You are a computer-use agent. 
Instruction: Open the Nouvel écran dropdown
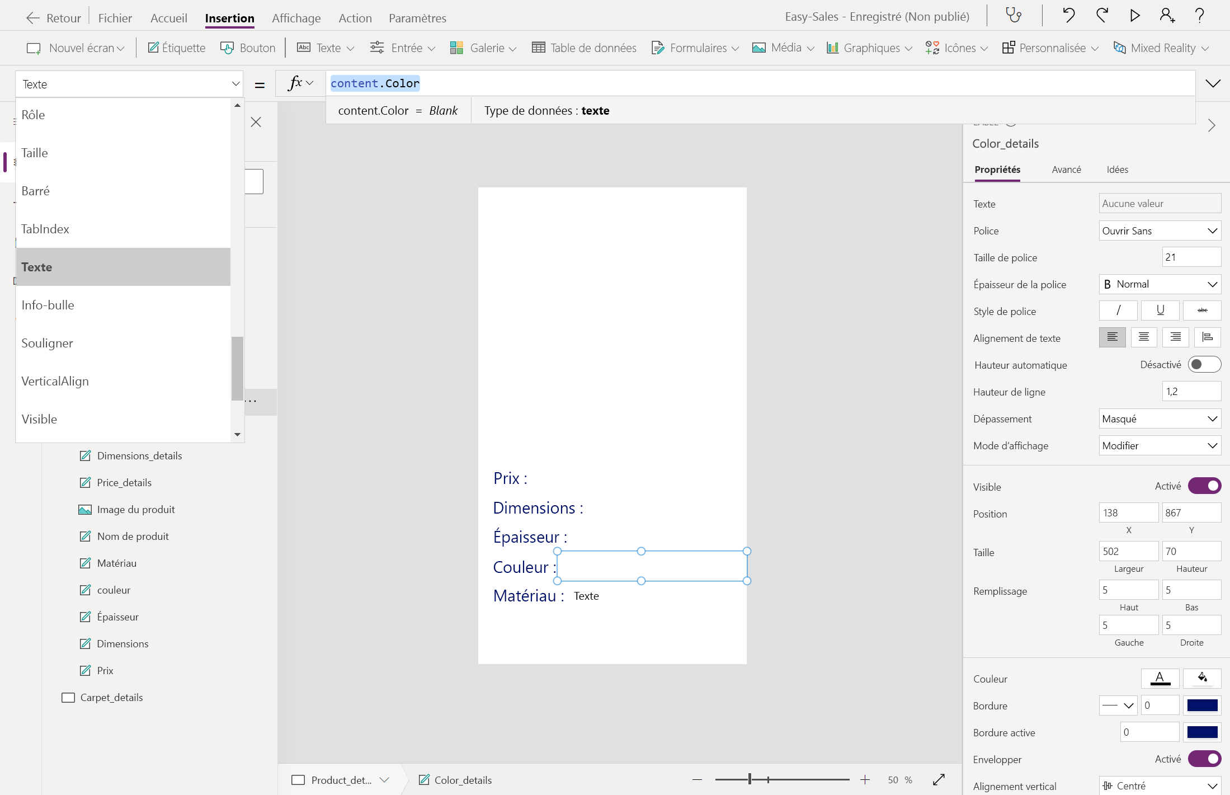click(76, 48)
